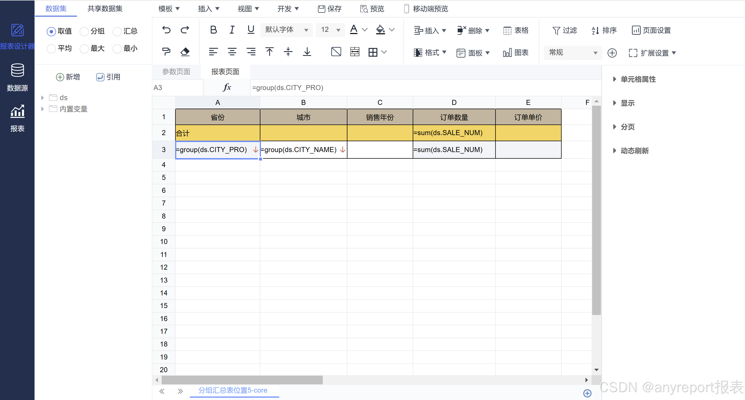This screenshot has width=745, height=400.
Task: Click the undo arrow icon
Action: coord(166,30)
